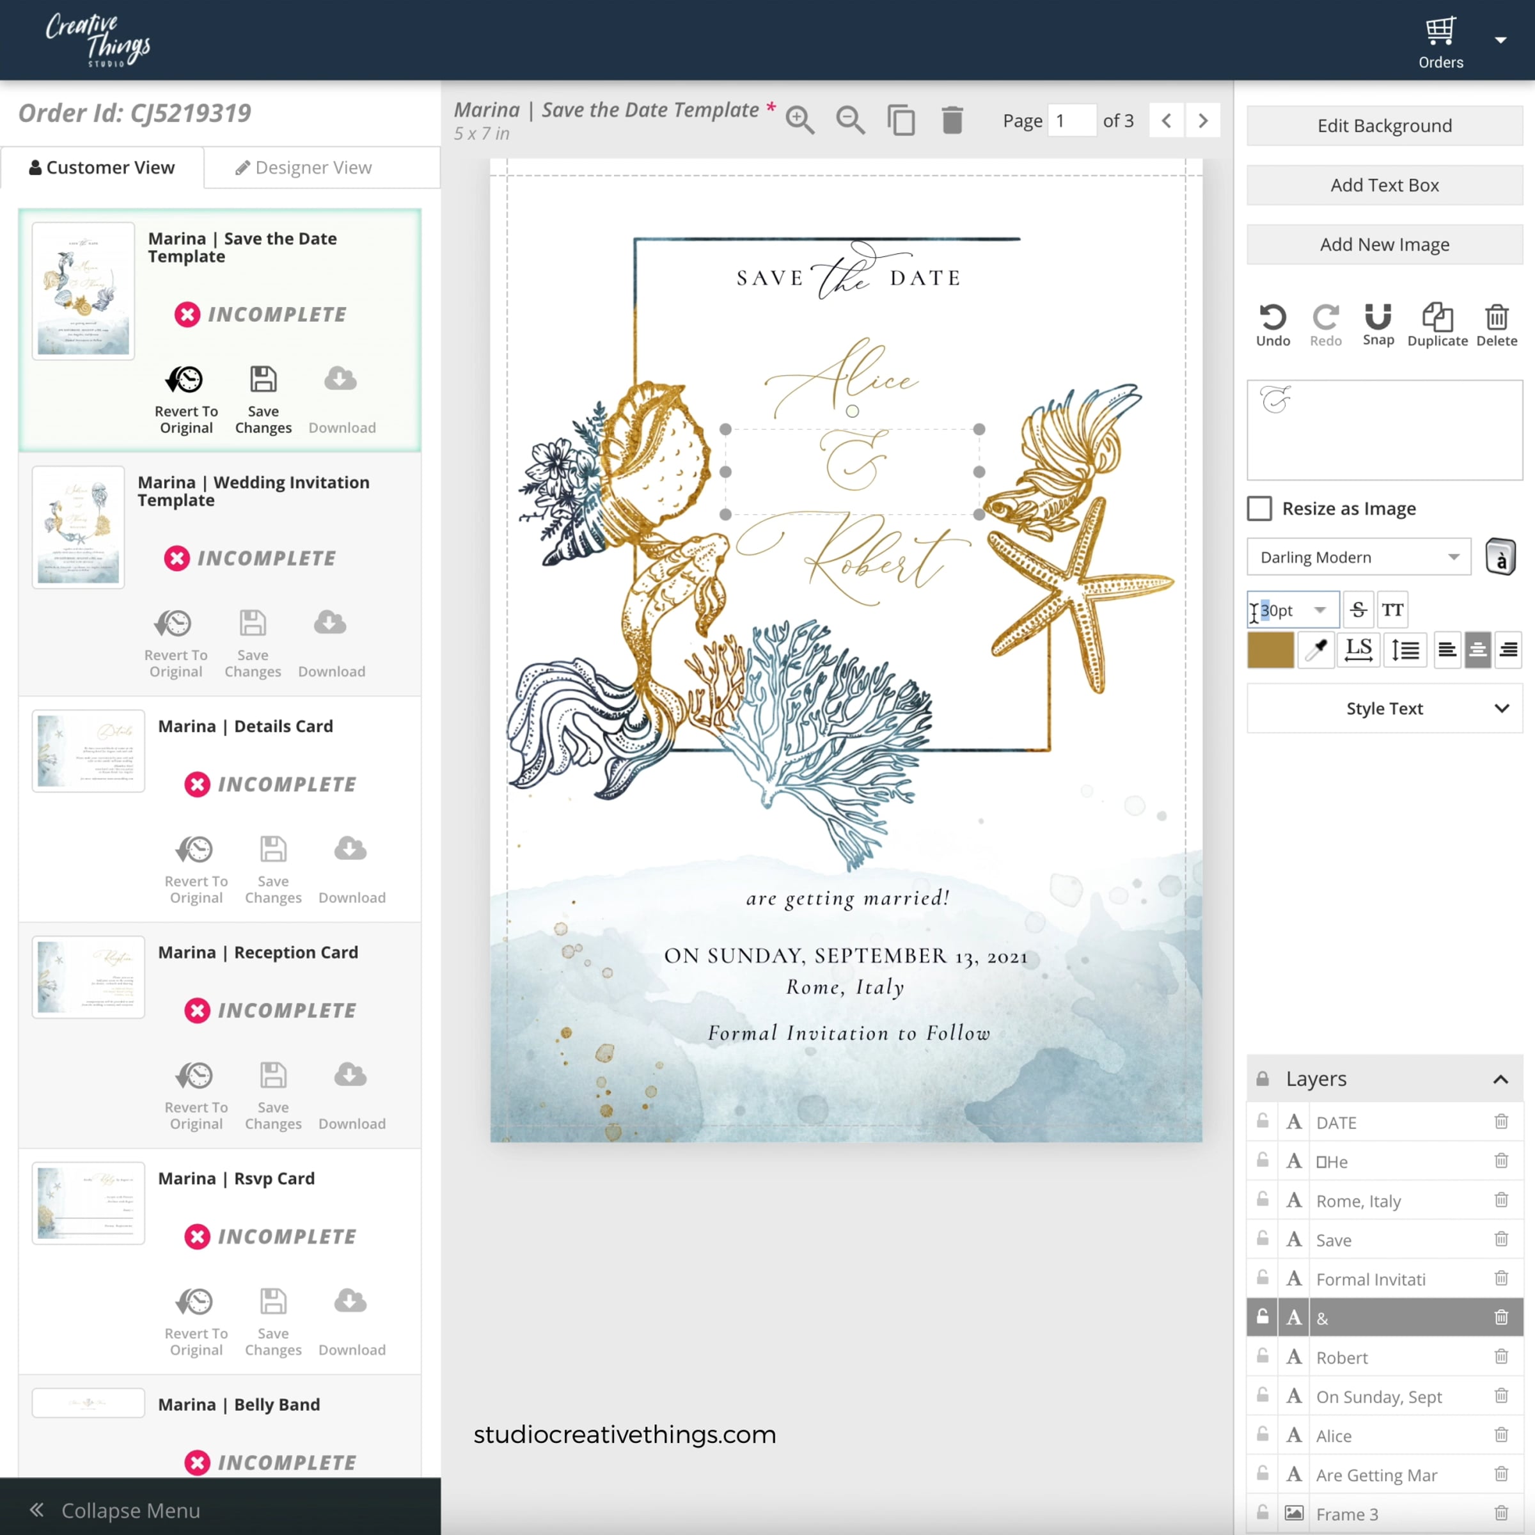Click the rotation handle above the ampersand
Image resolution: width=1535 pixels, height=1535 pixels.
click(x=853, y=411)
